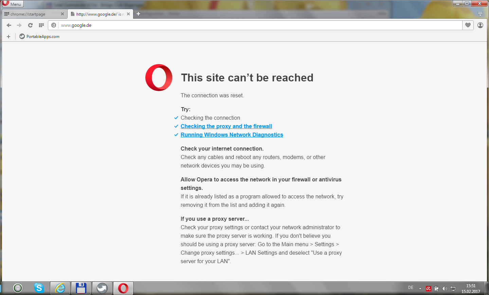Open Speed Dial start page grid
The image size is (489, 295).
[x=41, y=25]
